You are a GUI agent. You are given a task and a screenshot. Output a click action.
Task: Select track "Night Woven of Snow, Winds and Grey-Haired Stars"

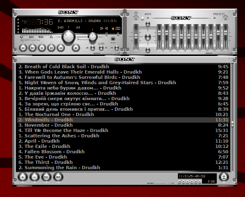(123, 83)
